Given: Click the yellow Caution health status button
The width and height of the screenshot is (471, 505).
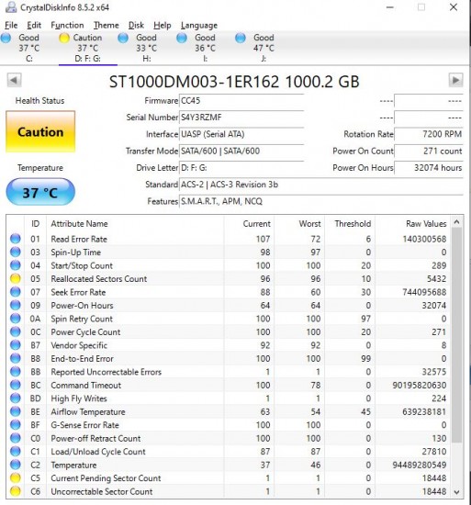Looking at the screenshot, I should (x=40, y=131).
